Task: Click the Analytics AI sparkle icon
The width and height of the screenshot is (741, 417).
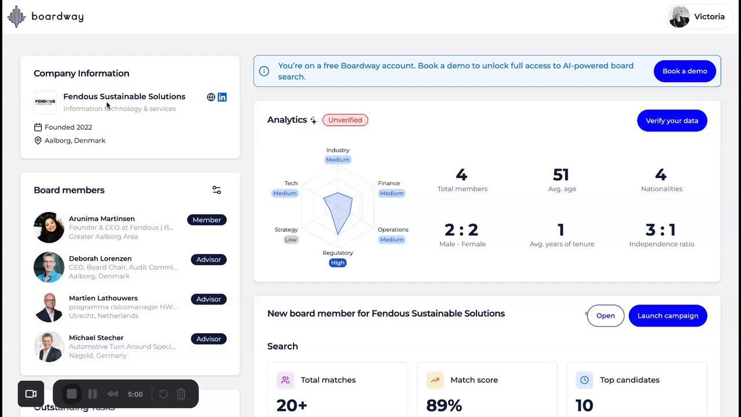Action: [313, 120]
